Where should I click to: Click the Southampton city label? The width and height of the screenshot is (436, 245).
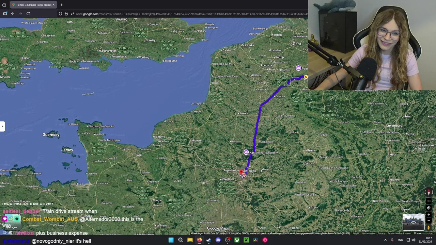108,51
